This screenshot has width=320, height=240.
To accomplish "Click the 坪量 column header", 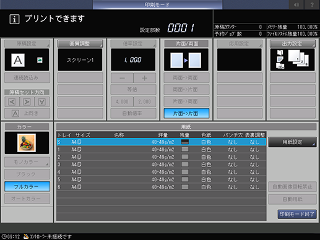I will click(x=163, y=135).
